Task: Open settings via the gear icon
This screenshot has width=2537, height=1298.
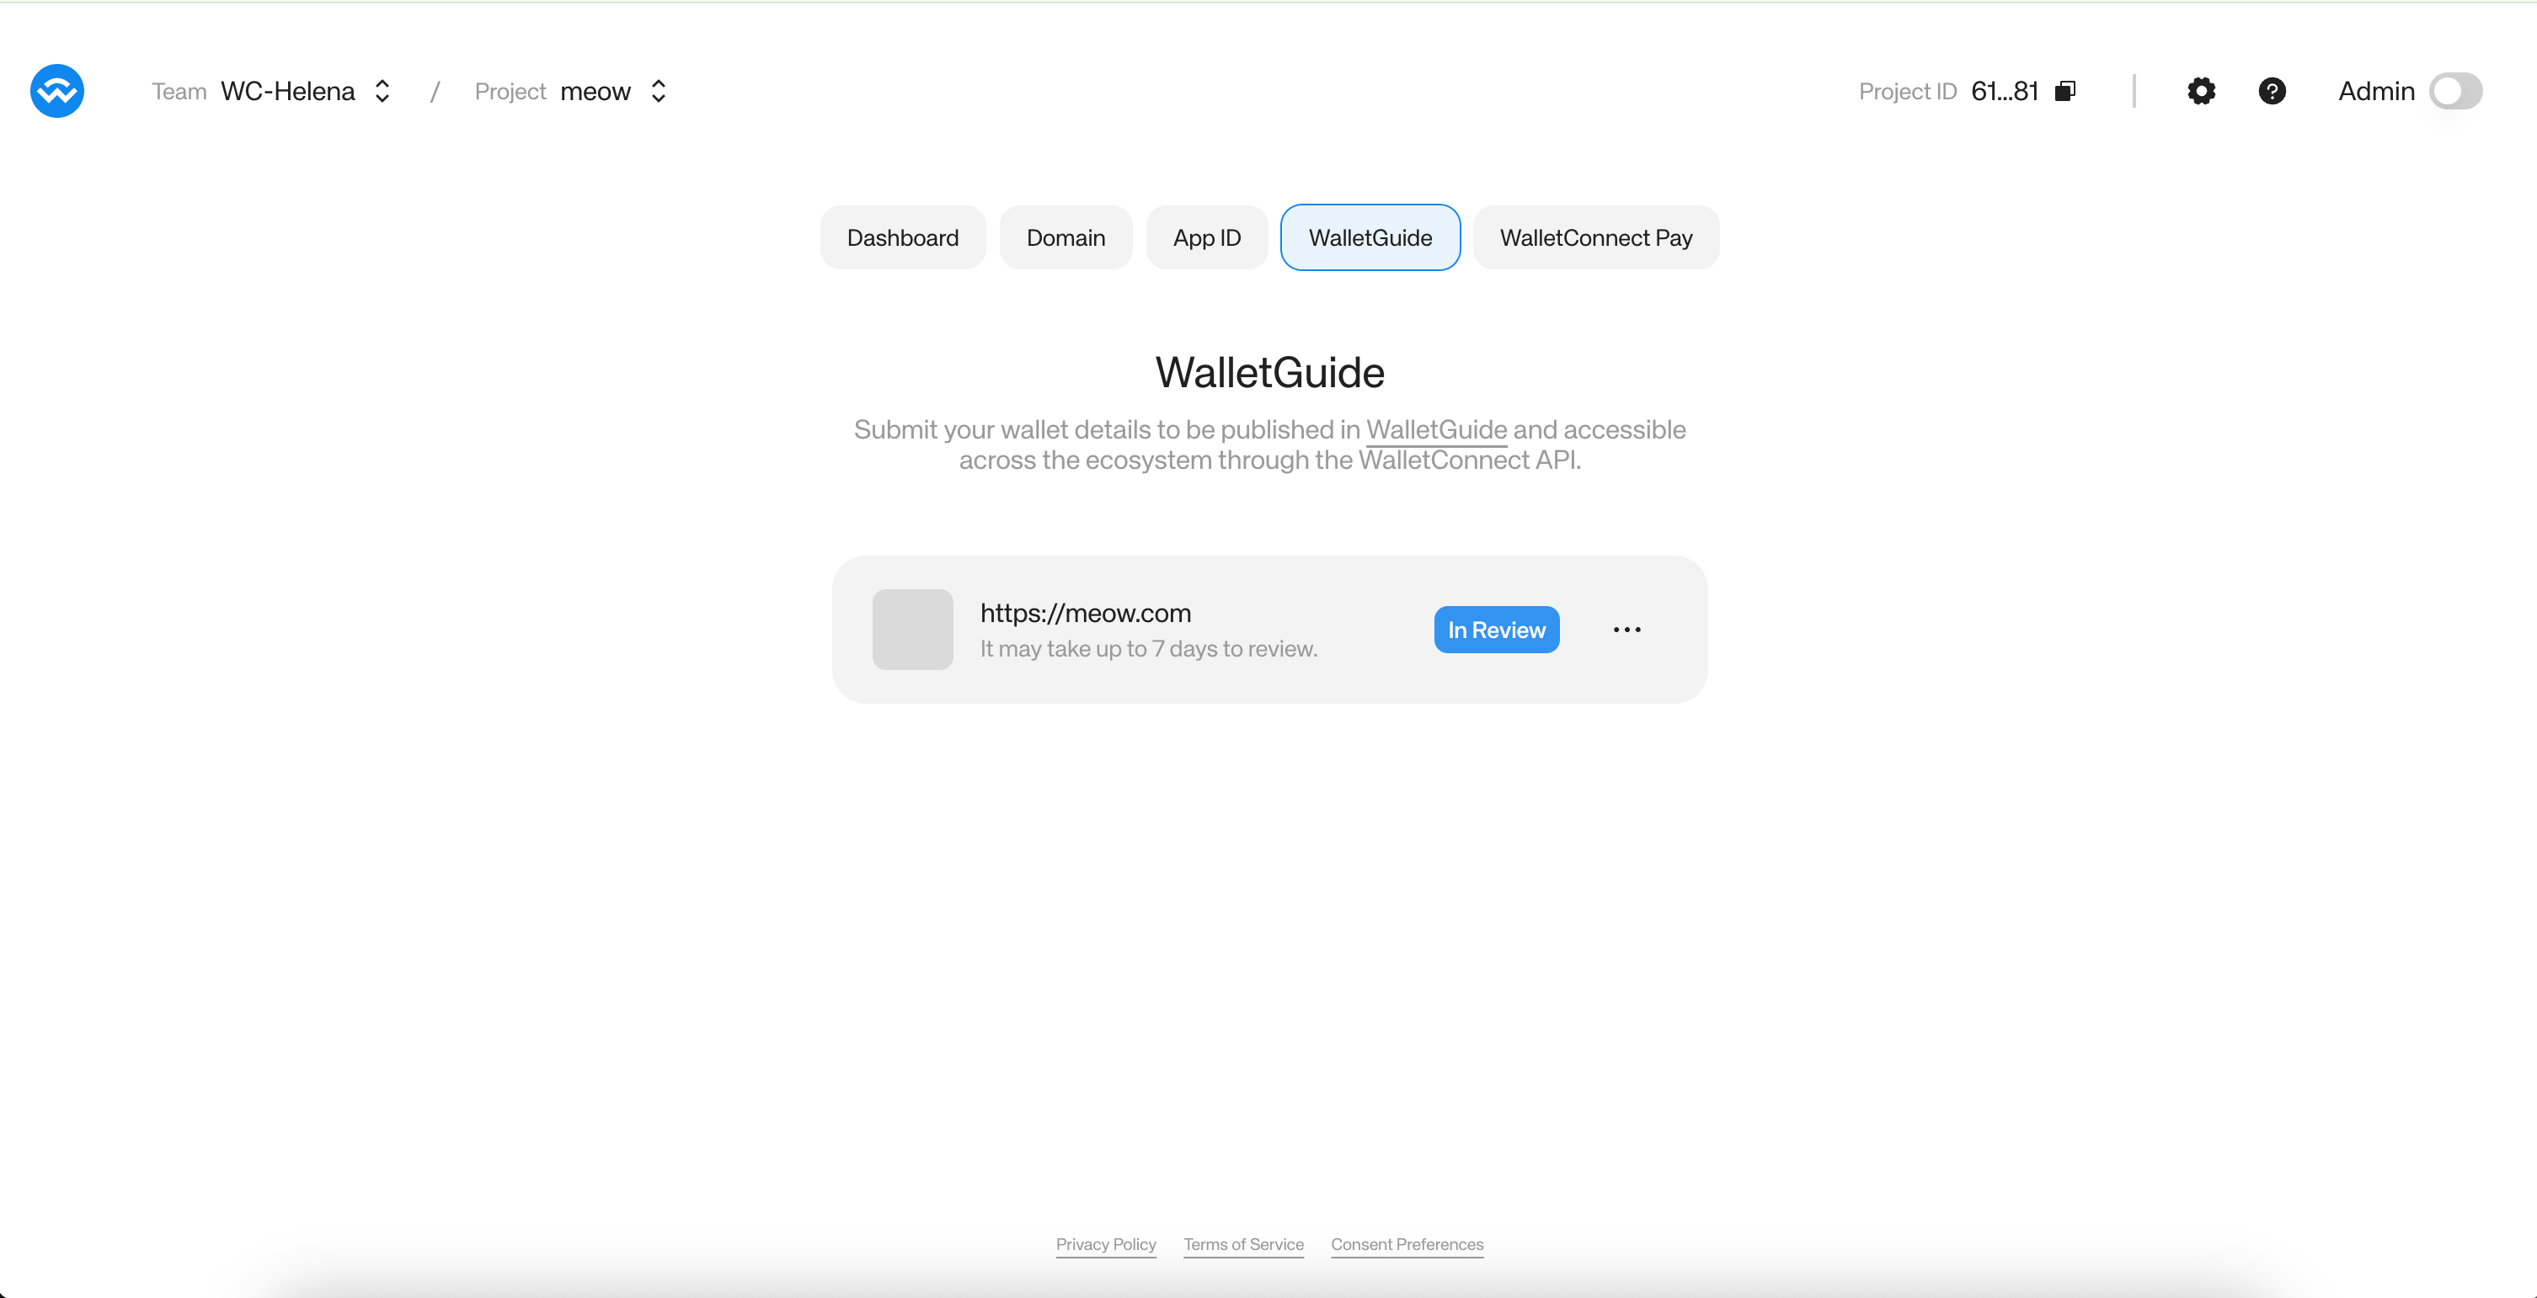Action: click(2201, 92)
